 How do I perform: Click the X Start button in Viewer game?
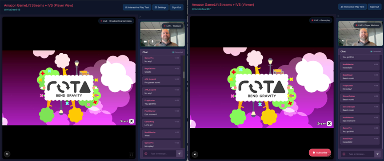329,124
